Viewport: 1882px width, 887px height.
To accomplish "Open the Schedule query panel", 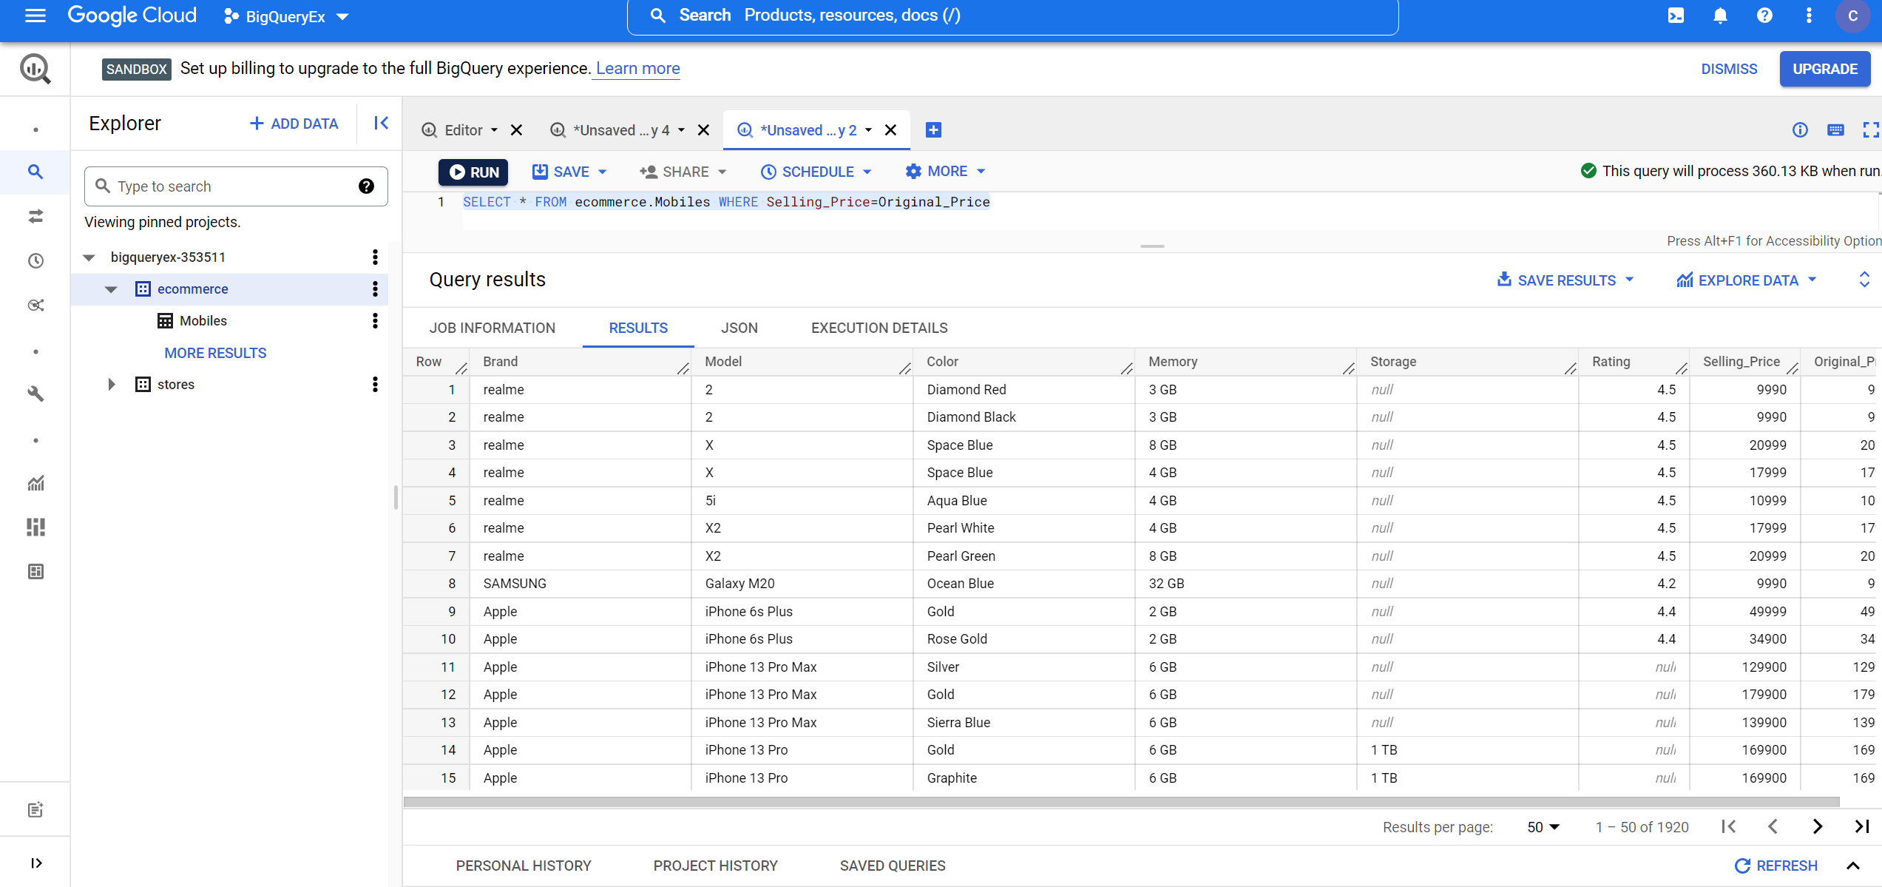I will point(816,170).
